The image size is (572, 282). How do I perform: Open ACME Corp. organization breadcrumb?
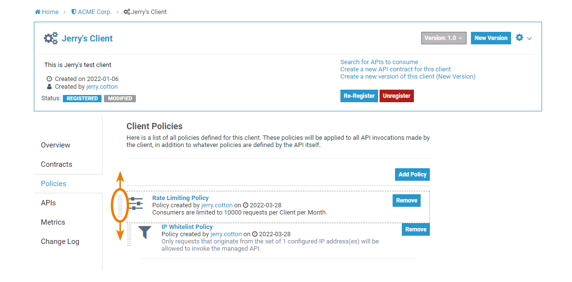pyautogui.click(x=91, y=12)
